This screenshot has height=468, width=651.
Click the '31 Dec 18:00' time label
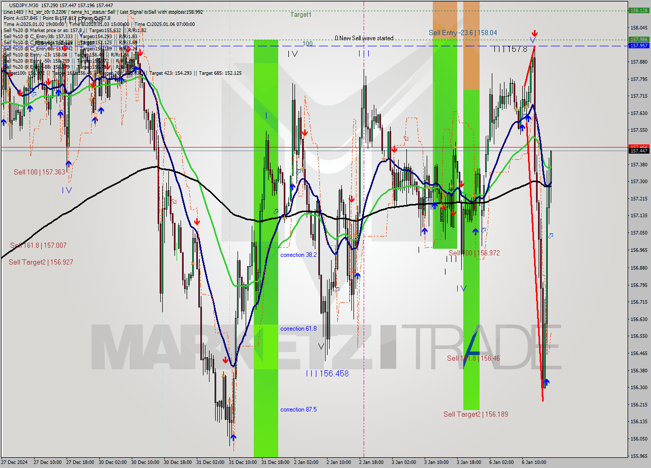click(276, 462)
